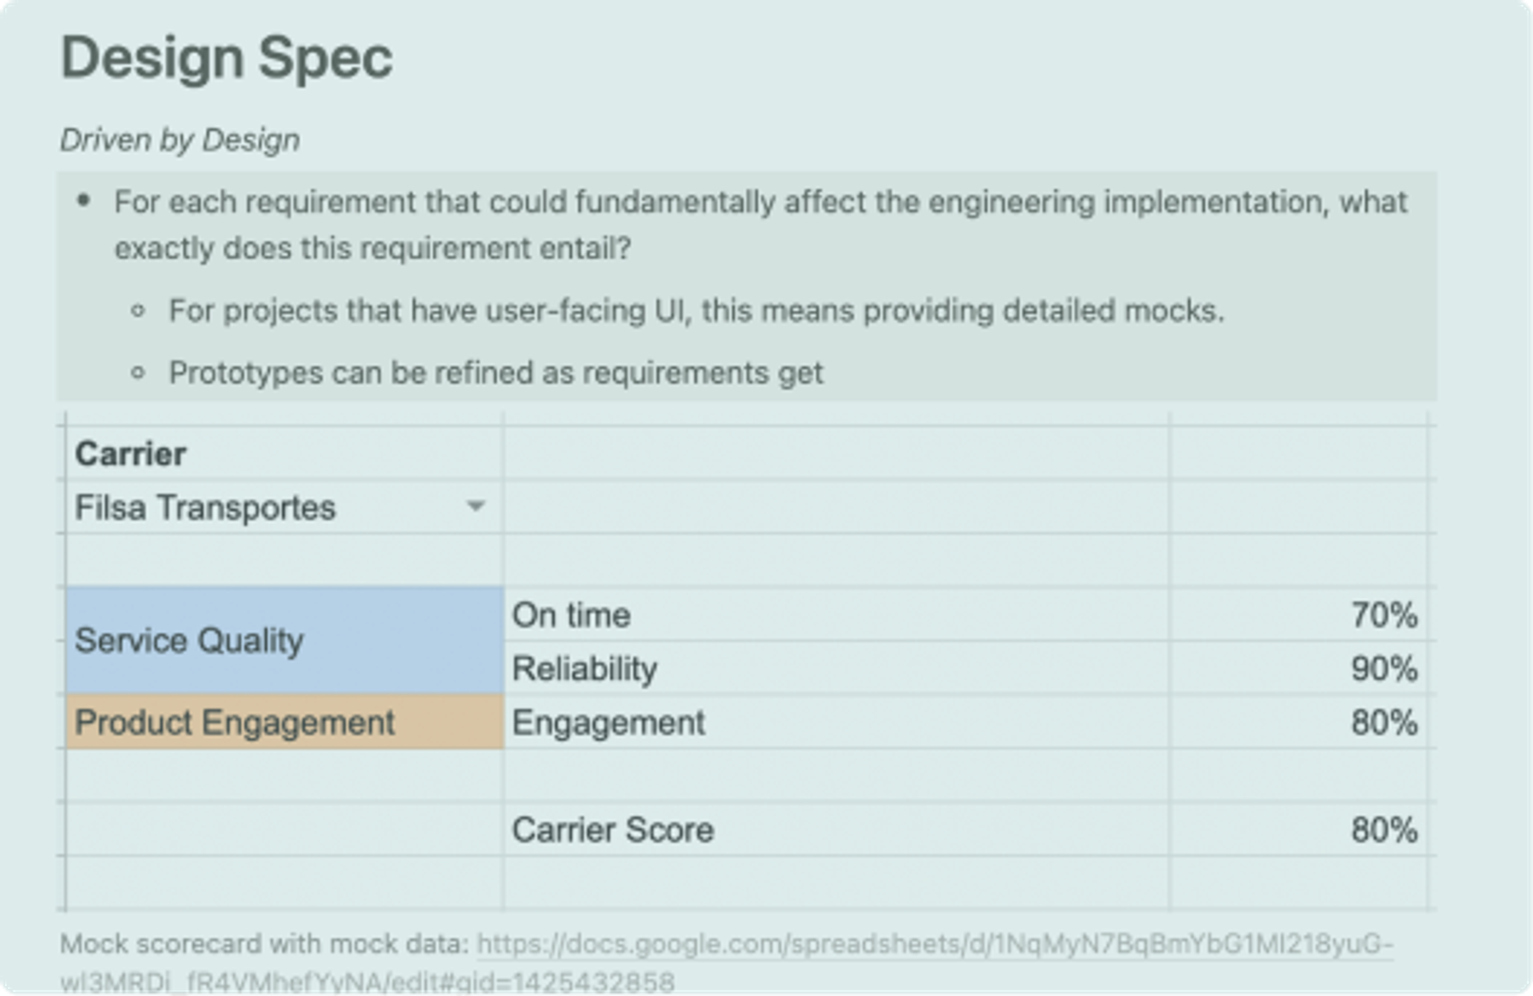Click the Mock scorecard caption text
This screenshot has width=1533, height=996.
point(265,944)
